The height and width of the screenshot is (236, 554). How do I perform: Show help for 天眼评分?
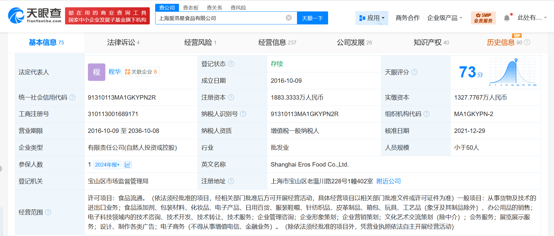(x=414, y=72)
